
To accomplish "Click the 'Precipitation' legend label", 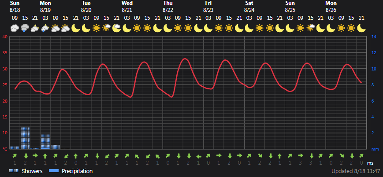I will pos(77,171).
